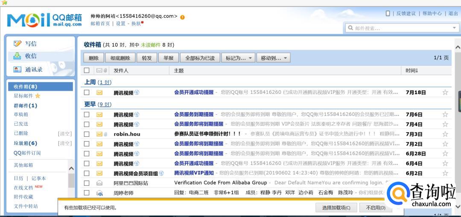
Task: Click the 转发 button
Action: pos(147,58)
